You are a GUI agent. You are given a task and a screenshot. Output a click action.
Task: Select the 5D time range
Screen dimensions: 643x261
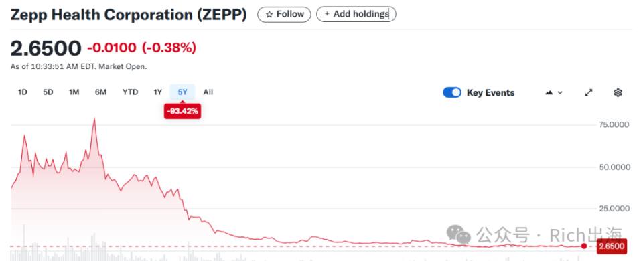point(48,92)
